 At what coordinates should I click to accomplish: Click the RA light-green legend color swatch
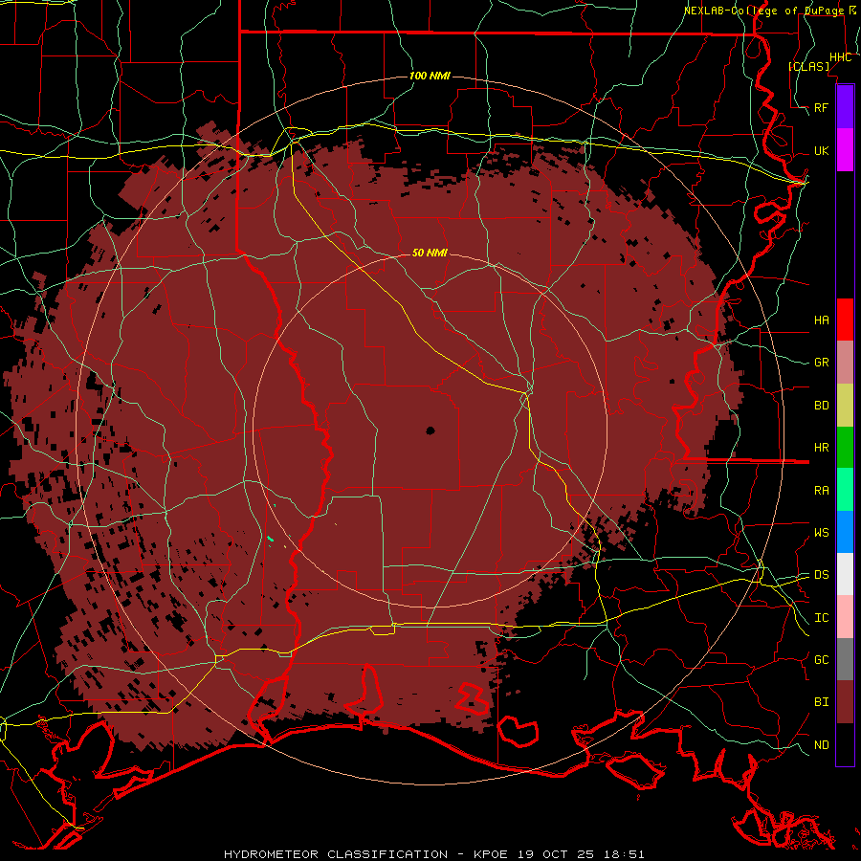tap(845, 490)
